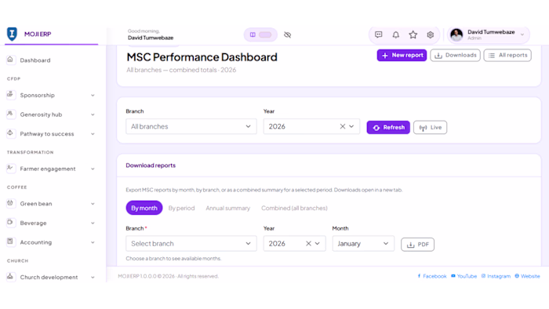The height and width of the screenshot is (309, 549).
Task: Open All reports button
Action: (x=507, y=55)
